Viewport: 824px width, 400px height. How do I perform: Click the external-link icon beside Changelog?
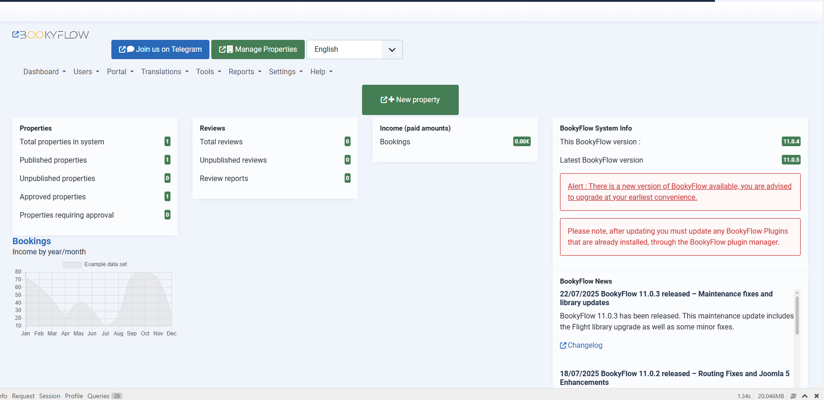[x=563, y=345]
